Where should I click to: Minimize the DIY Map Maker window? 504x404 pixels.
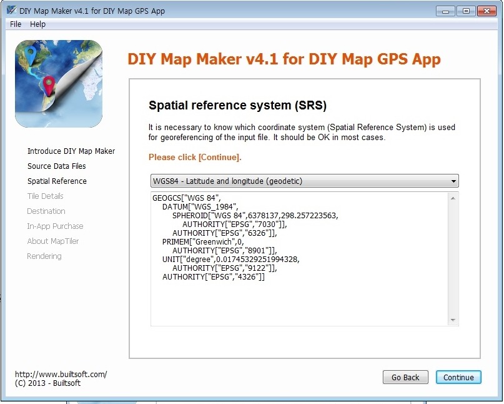tap(445, 11)
